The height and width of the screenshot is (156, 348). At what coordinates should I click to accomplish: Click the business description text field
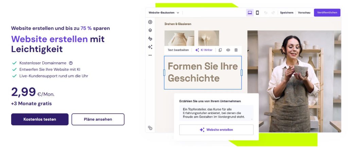pos(216,113)
